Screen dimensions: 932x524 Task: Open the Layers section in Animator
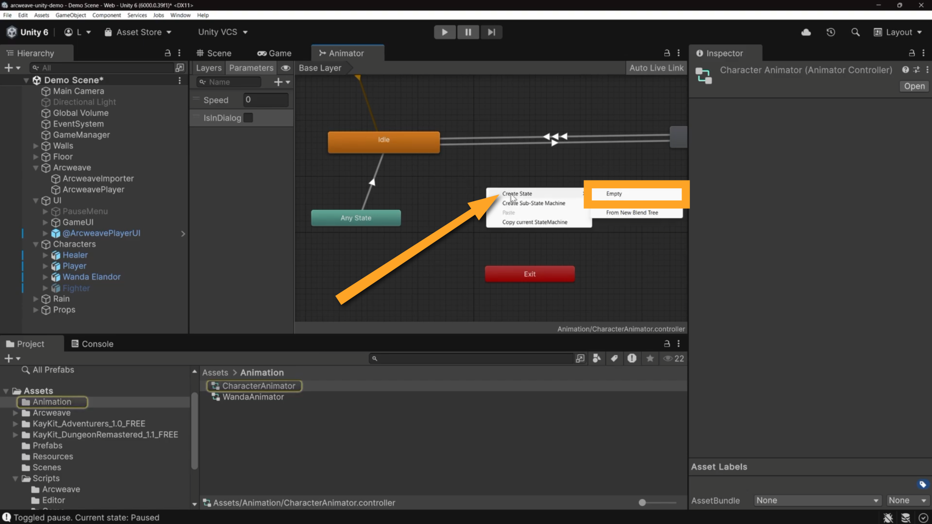[x=209, y=68]
